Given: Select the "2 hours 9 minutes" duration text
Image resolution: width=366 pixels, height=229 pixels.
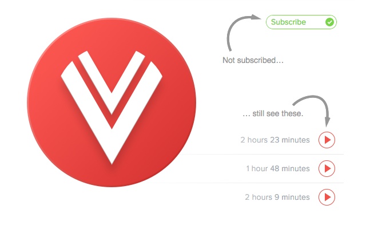Looking at the screenshot, I should [277, 197].
